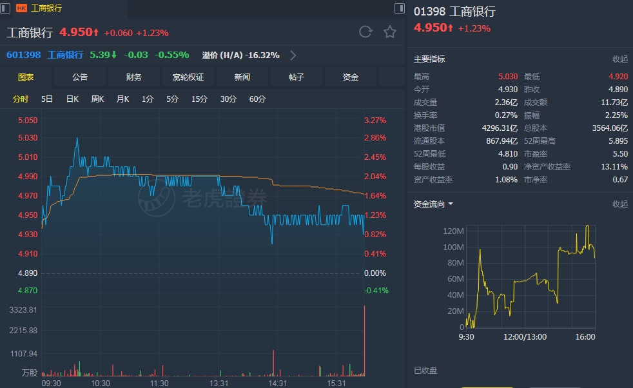The width and height of the screenshot is (633, 388).
Task: Add stock to favorites with star icon
Action: (x=389, y=32)
